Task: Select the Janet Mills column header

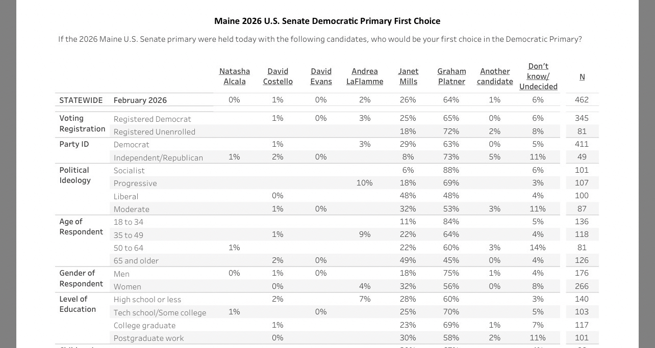Action: (408, 76)
